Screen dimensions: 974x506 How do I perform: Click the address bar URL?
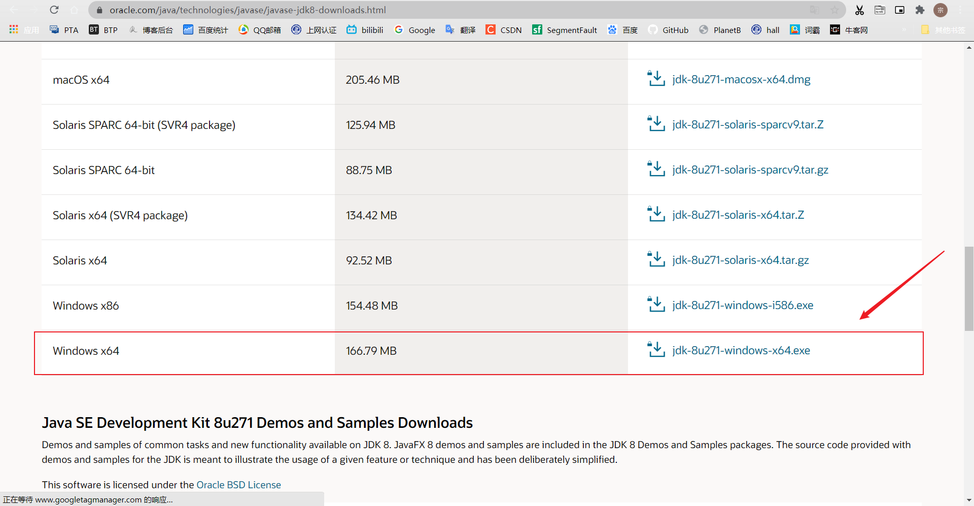click(x=248, y=10)
